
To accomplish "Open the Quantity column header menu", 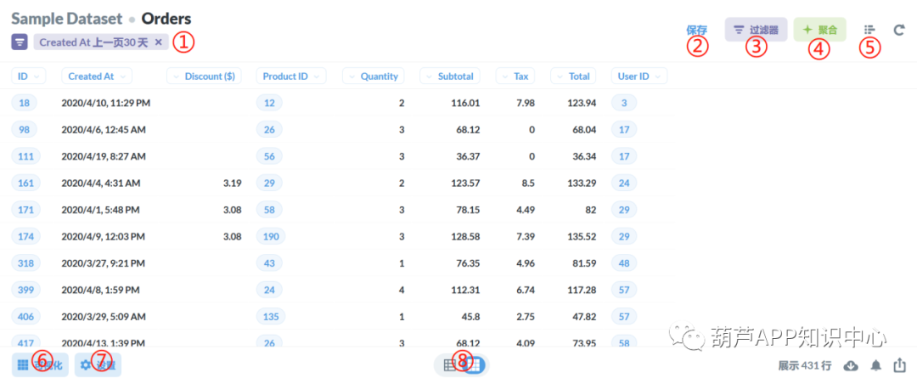I will tap(373, 76).
